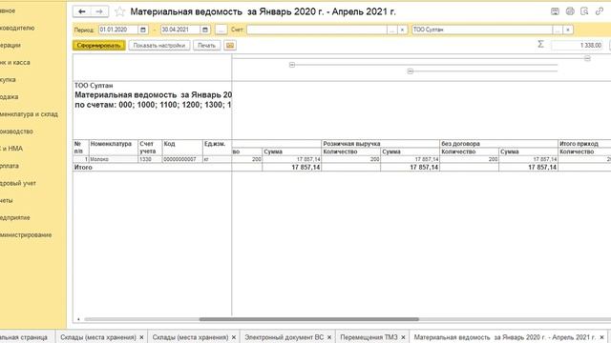The height and width of the screenshot is (343, 611).
Task: Open the Производство section
Action: (x=16, y=131)
